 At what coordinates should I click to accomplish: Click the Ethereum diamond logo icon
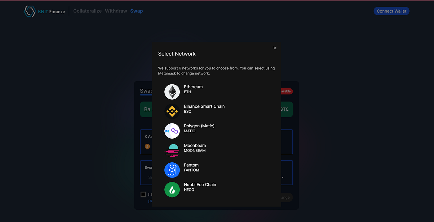pyautogui.click(x=172, y=92)
